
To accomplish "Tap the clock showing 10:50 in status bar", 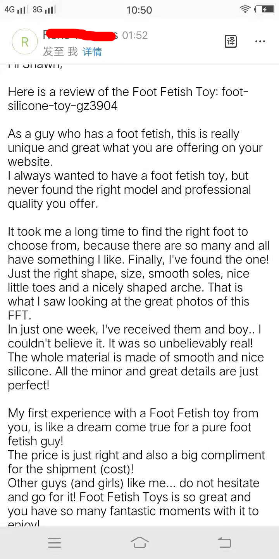I will [139, 10].
